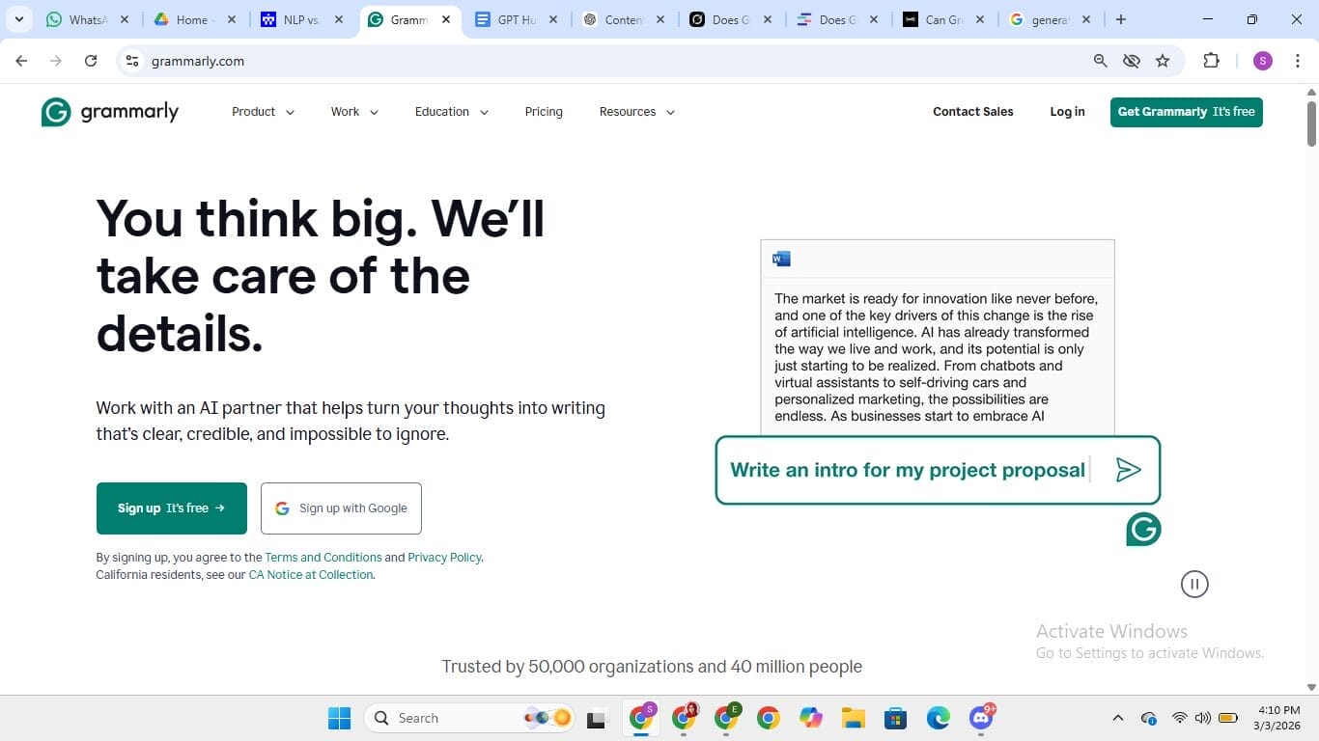
Task: Click the battery icon in the tray
Action: tap(1228, 718)
